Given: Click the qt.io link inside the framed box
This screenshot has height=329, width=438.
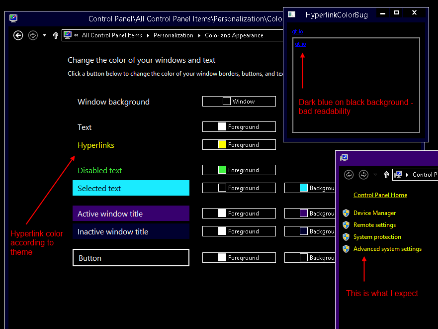Looking at the screenshot, I should pos(301,44).
